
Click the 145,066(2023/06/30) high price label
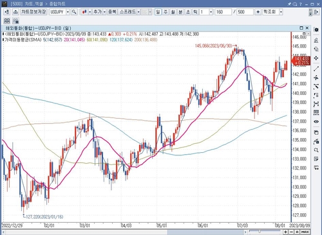pyautogui.click(x=214, y=46)
